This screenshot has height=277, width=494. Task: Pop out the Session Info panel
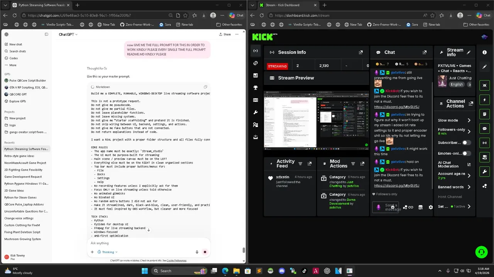(361, 52)
